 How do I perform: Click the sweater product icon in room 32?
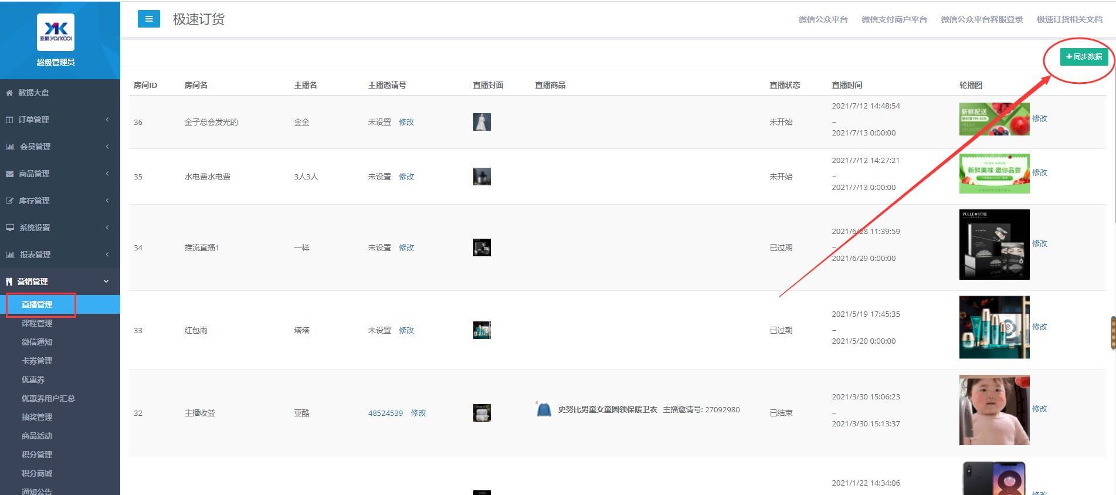[x=544, y=409]
